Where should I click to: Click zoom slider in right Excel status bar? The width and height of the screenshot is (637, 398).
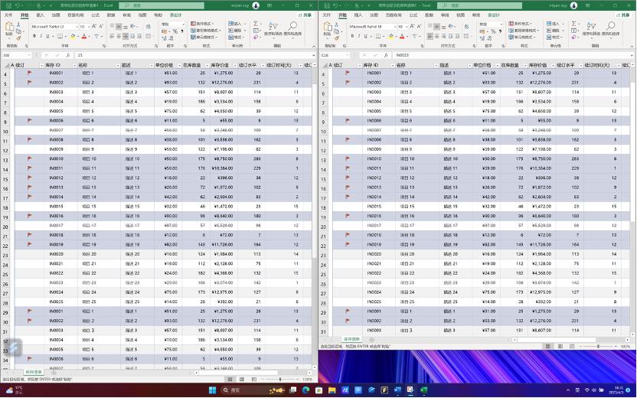599,347
